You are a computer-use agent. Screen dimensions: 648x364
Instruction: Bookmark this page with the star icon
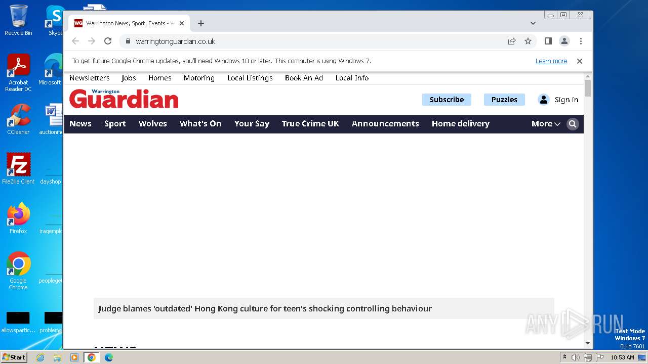528,41
